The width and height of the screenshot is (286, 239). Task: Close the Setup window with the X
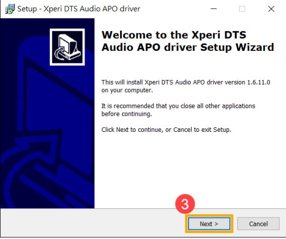point(271,9)
